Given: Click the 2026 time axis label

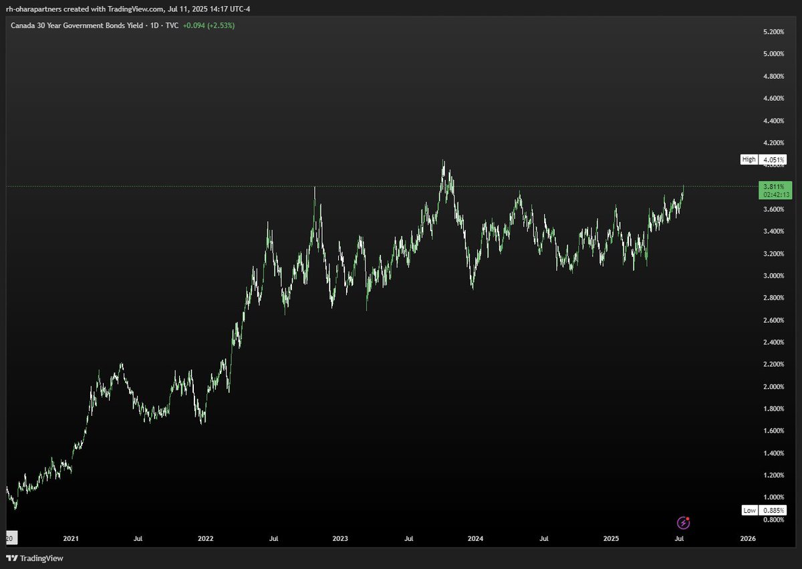Looking at the screenshot, I should [x=748, y=538].
